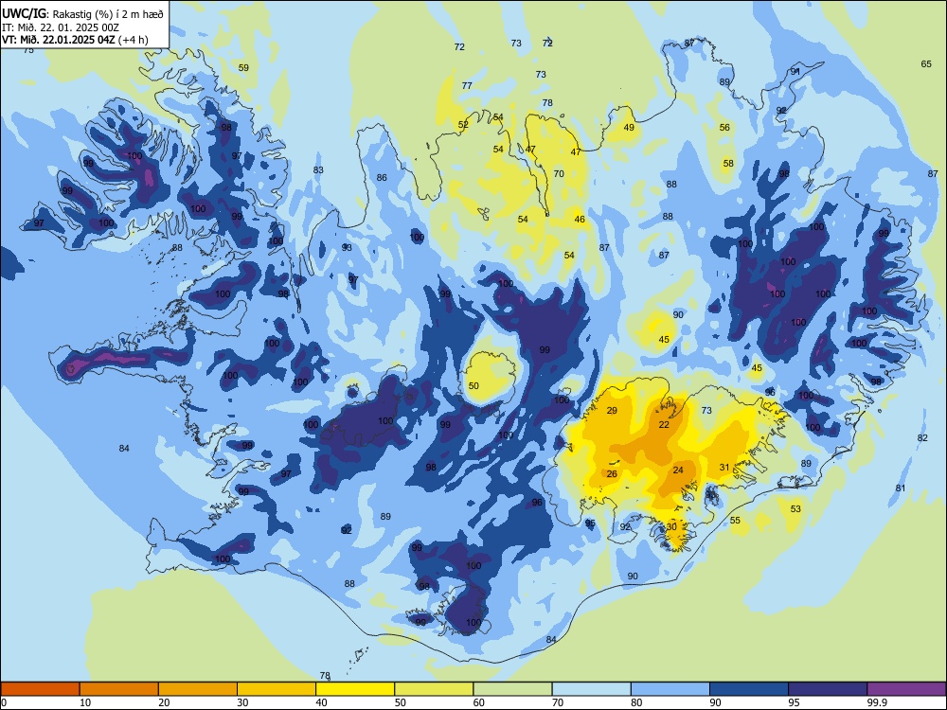Click the 'VT: Mið. 22.01.2025 04Z (+4 h)' line

(x=75, y=40)
